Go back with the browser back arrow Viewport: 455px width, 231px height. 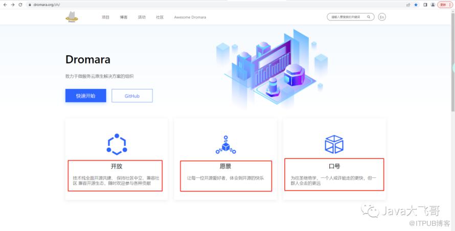5,5
